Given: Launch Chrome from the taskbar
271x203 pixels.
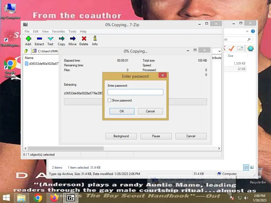Looking at the screenshot, I should point(38,198).
